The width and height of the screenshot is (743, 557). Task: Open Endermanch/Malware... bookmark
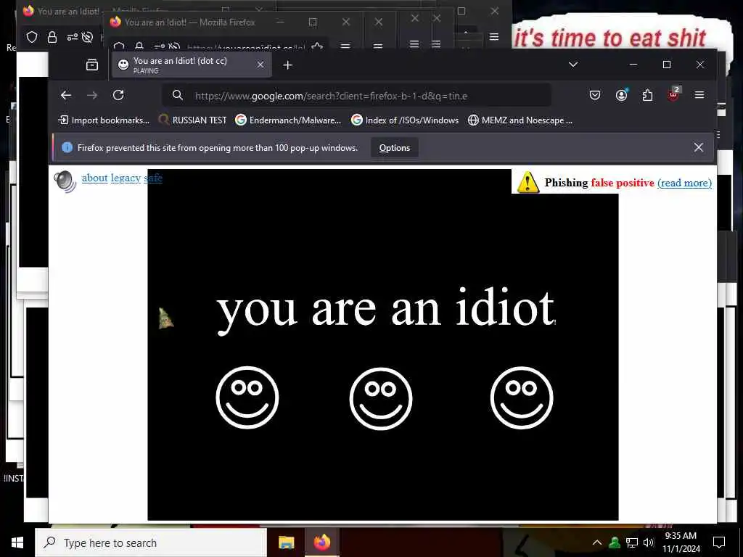pyautogui.click(x=288, y=120)
